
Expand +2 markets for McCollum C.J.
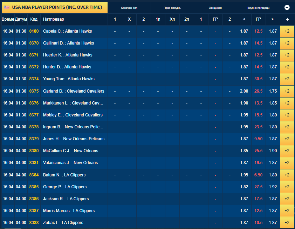pos(287,151)
